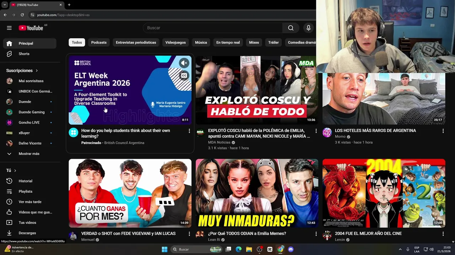Open File Explorer from taskbar
455x255 pixels.
pos(249,249)
